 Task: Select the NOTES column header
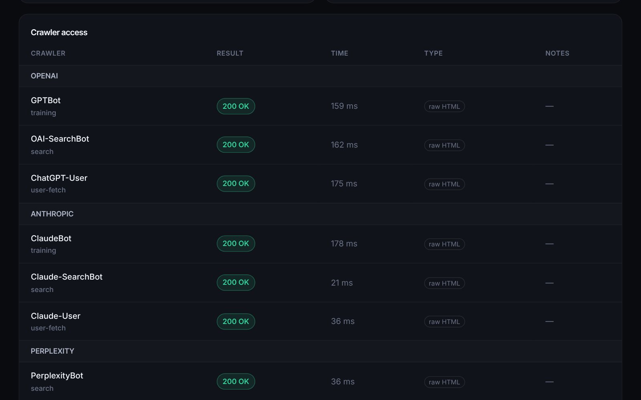point(557,53)
